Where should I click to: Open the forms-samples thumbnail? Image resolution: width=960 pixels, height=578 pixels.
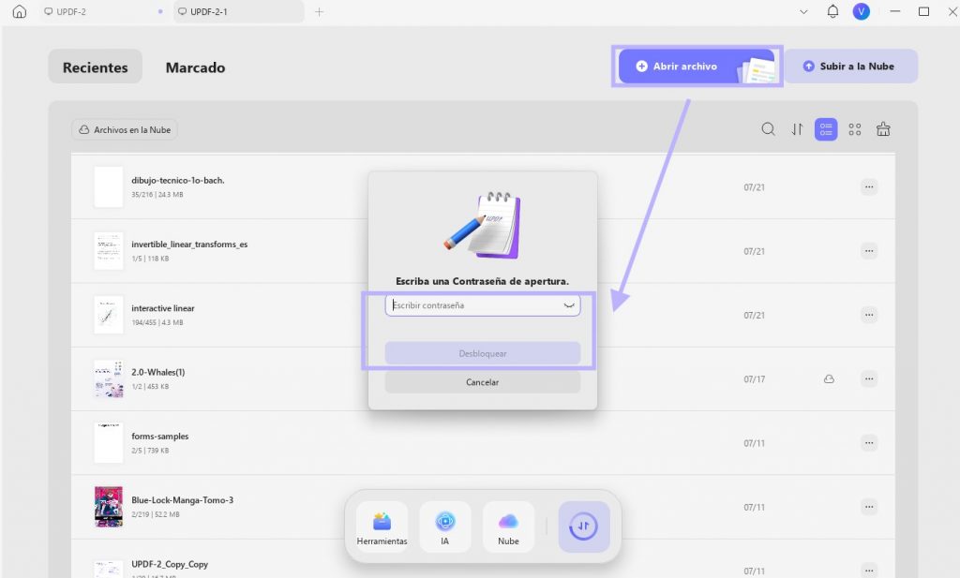click(x=109, y=442)
